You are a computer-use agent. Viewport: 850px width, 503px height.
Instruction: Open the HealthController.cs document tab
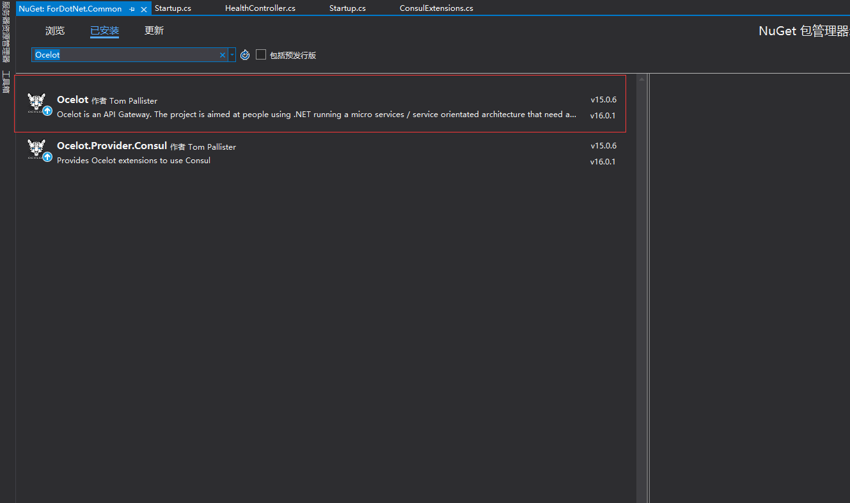coord(260,8)
